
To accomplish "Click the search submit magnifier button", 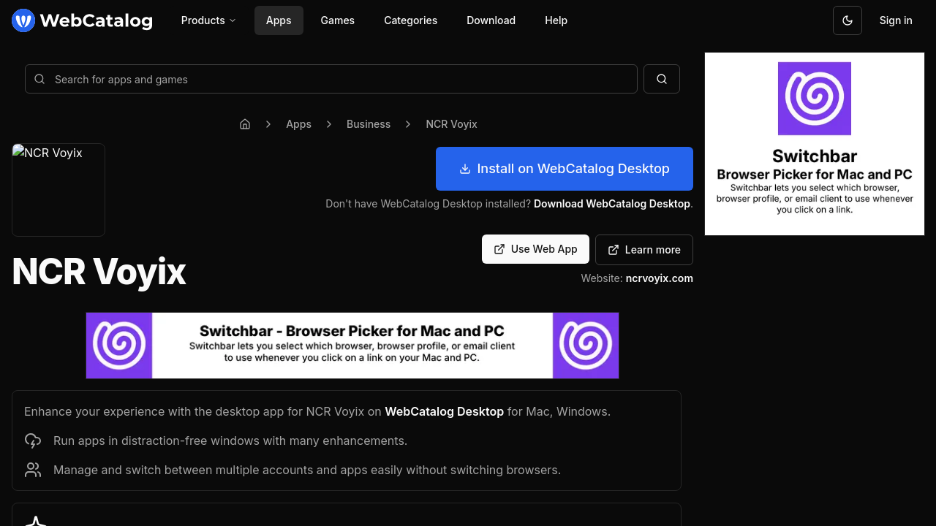I will pos(662,79).
